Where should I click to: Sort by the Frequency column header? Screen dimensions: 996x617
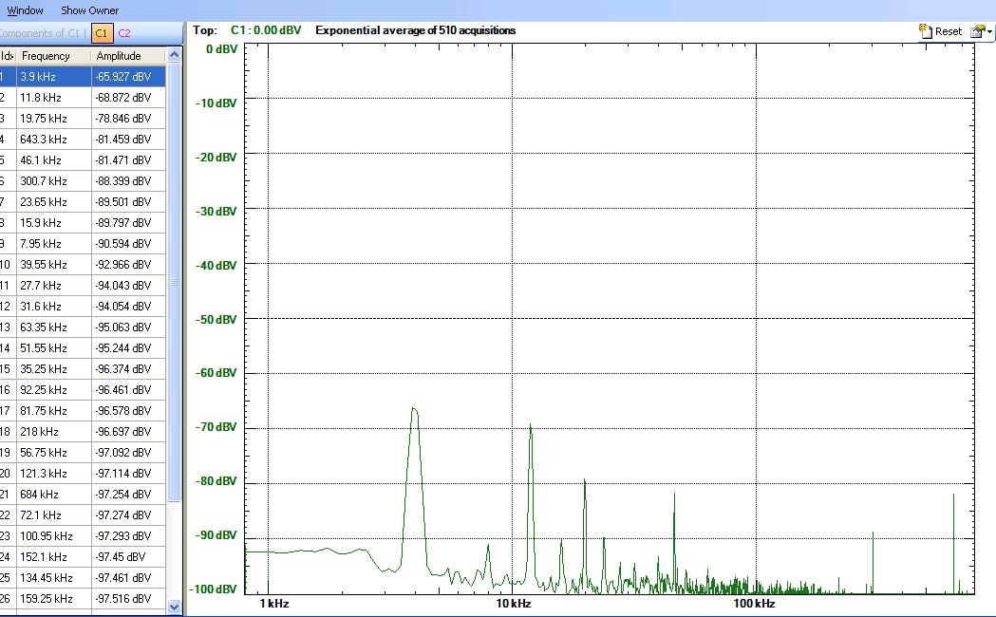(x=53, y=56)
